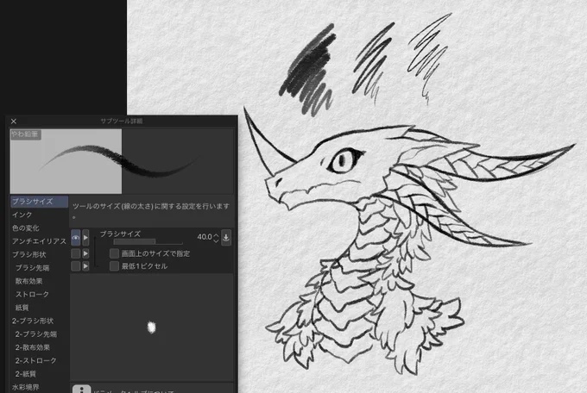Select アンチエイリアス category
Screen dimensions: 587x393
pyautogui.click(x=39, y=241)
